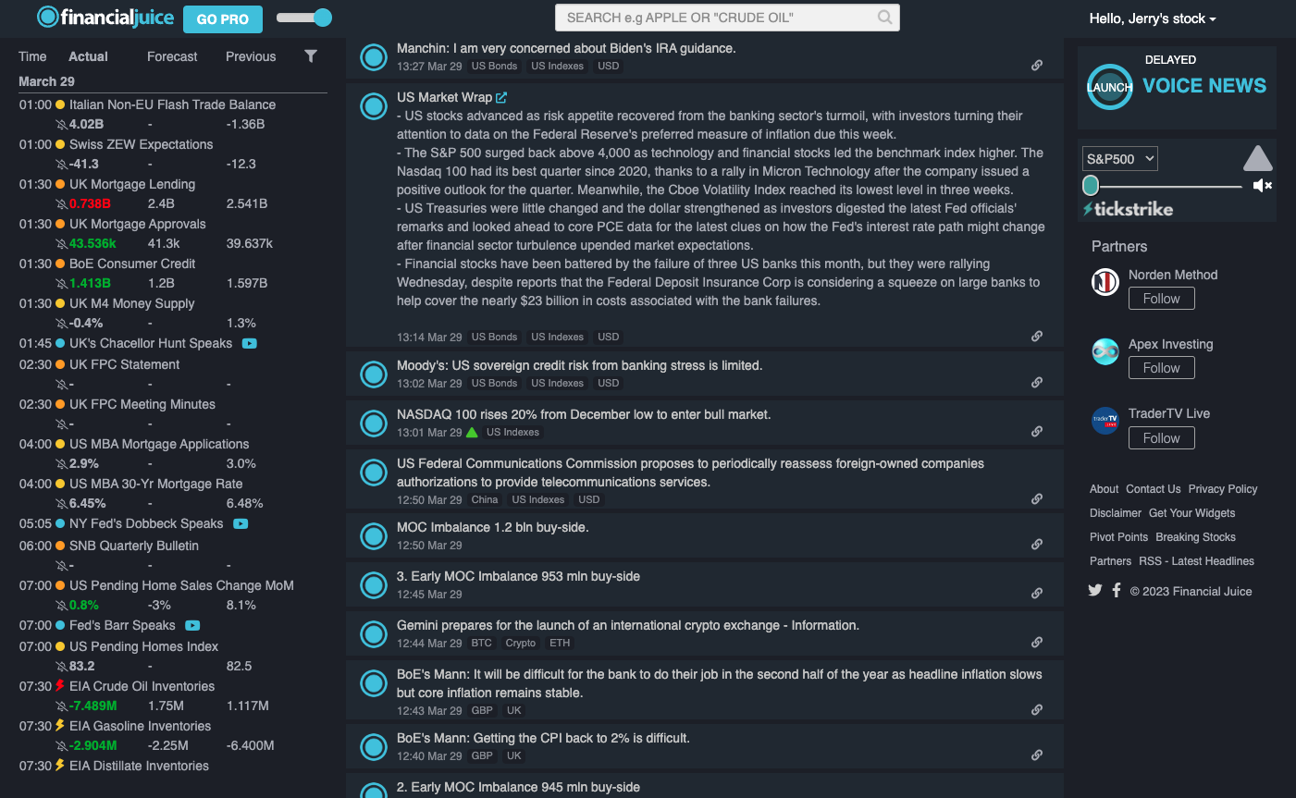This screenshot has width=1296, height=798.
Task: Launch delayed Voice News
Action: [1109, 87]
